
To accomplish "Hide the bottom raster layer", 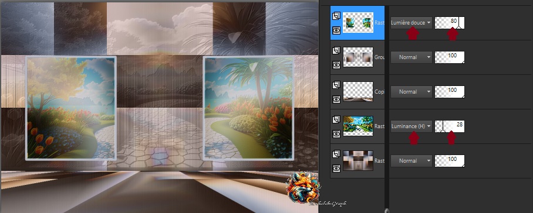I will point(336,169).
